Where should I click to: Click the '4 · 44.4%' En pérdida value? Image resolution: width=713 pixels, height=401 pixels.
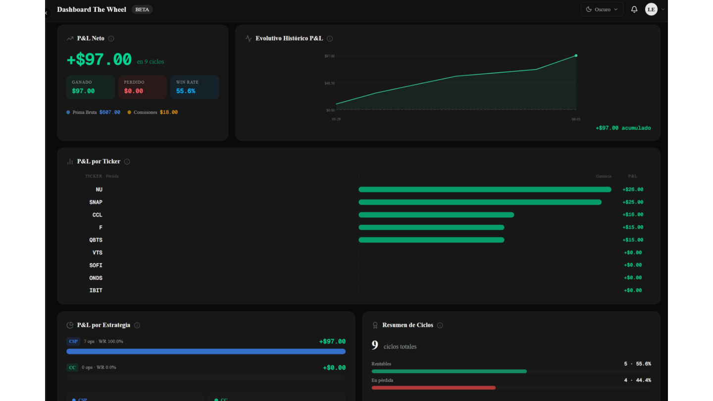tap(638, 380)
